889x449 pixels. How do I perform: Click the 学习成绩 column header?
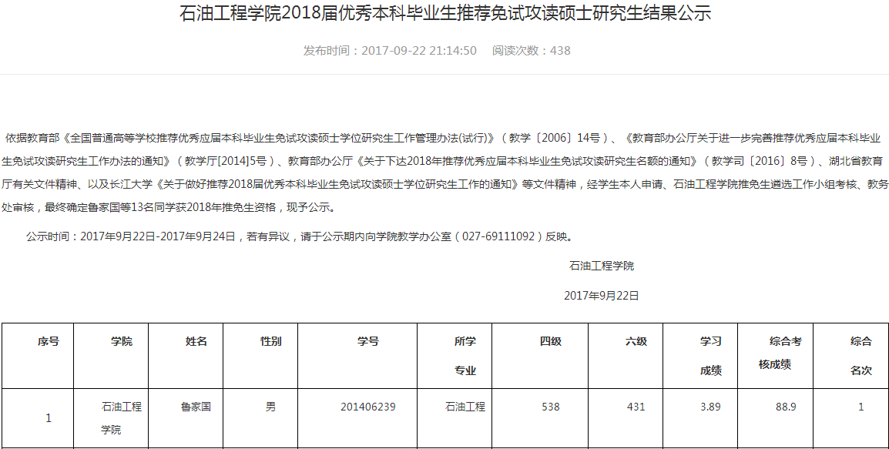(x=710, y=355)
